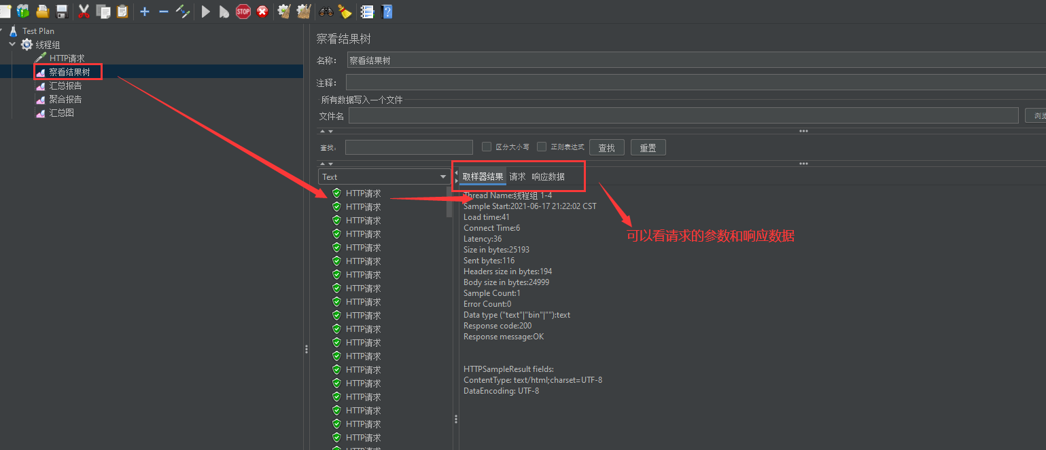Toggle element enabled state via toolbar toggle icon
1046x450 pixels.
coord(182,11)
